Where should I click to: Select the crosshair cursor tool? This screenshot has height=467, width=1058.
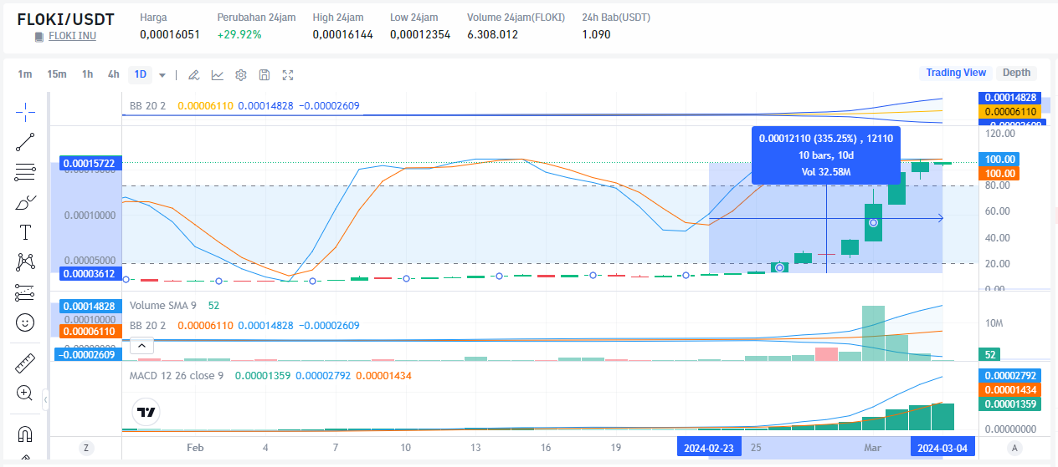pyautogui.click(x=25, y=112)
